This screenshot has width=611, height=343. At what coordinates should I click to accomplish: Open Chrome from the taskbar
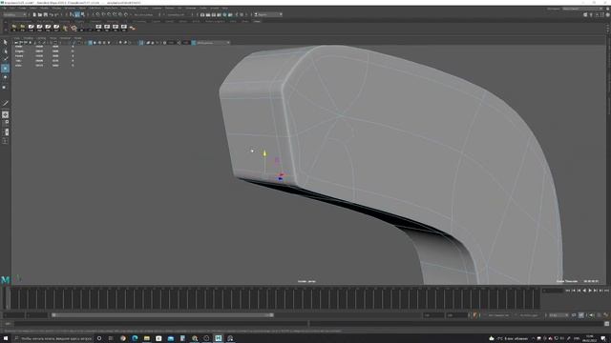click(x=123, y=338)
